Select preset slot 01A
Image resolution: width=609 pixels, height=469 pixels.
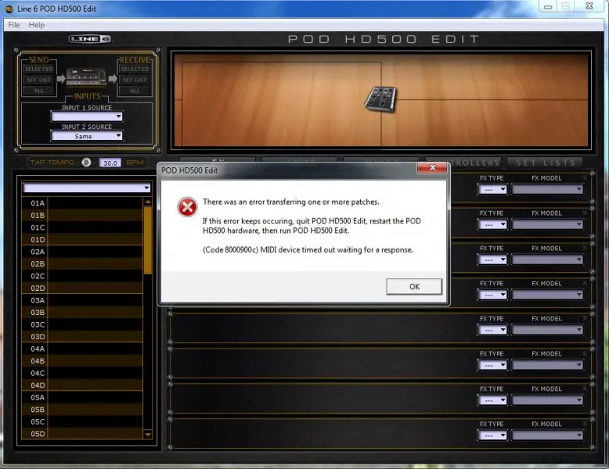tap(82, 203)
